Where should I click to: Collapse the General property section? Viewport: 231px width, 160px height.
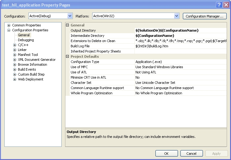(67, 25)
